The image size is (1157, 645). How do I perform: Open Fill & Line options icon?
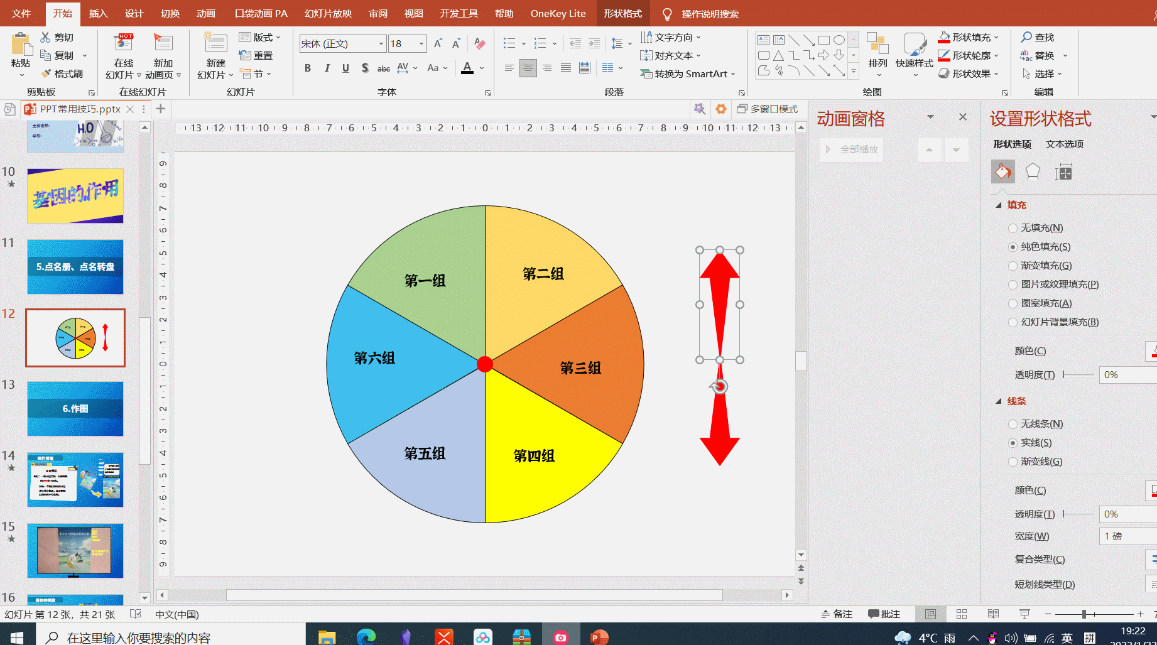click(x=1003, y=171)
